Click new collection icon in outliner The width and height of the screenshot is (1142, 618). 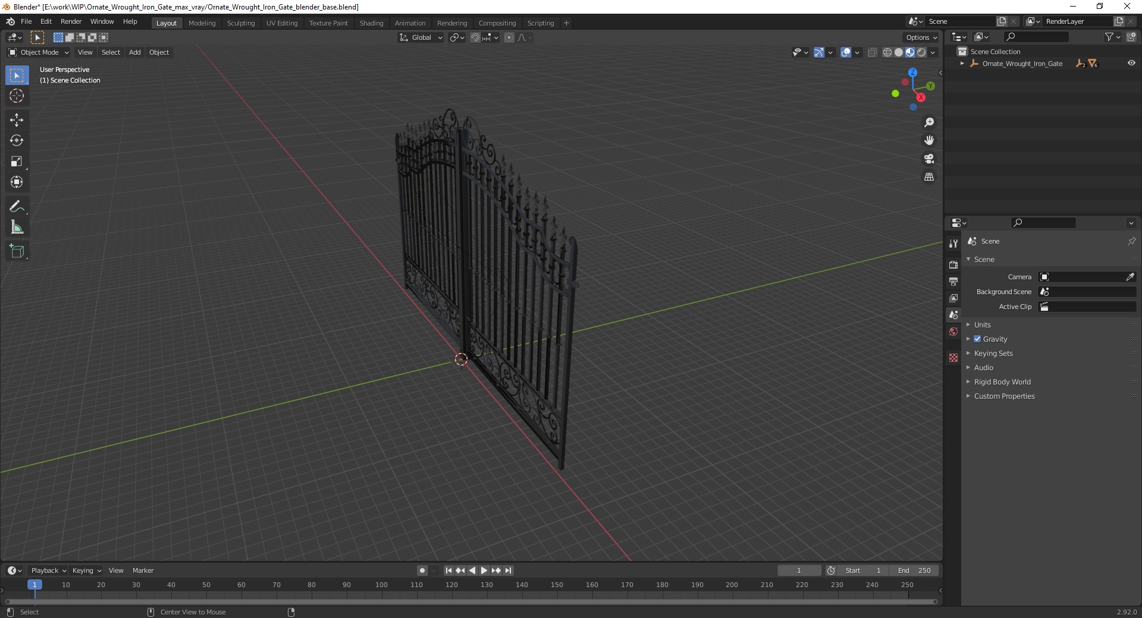coord(1131,37)
